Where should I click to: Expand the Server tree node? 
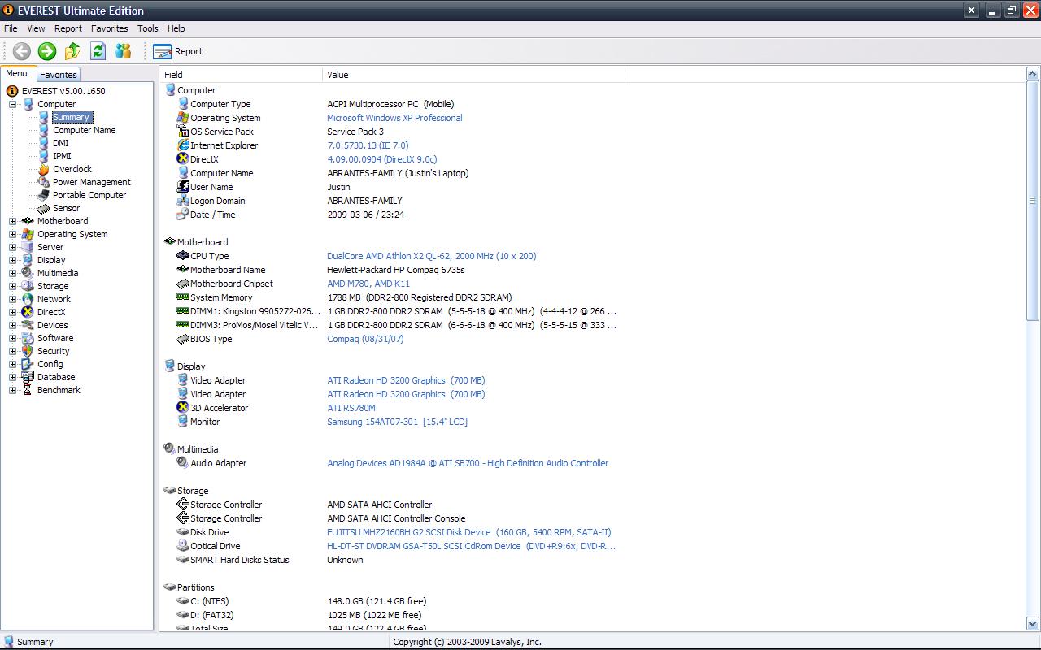click(12, 247)
